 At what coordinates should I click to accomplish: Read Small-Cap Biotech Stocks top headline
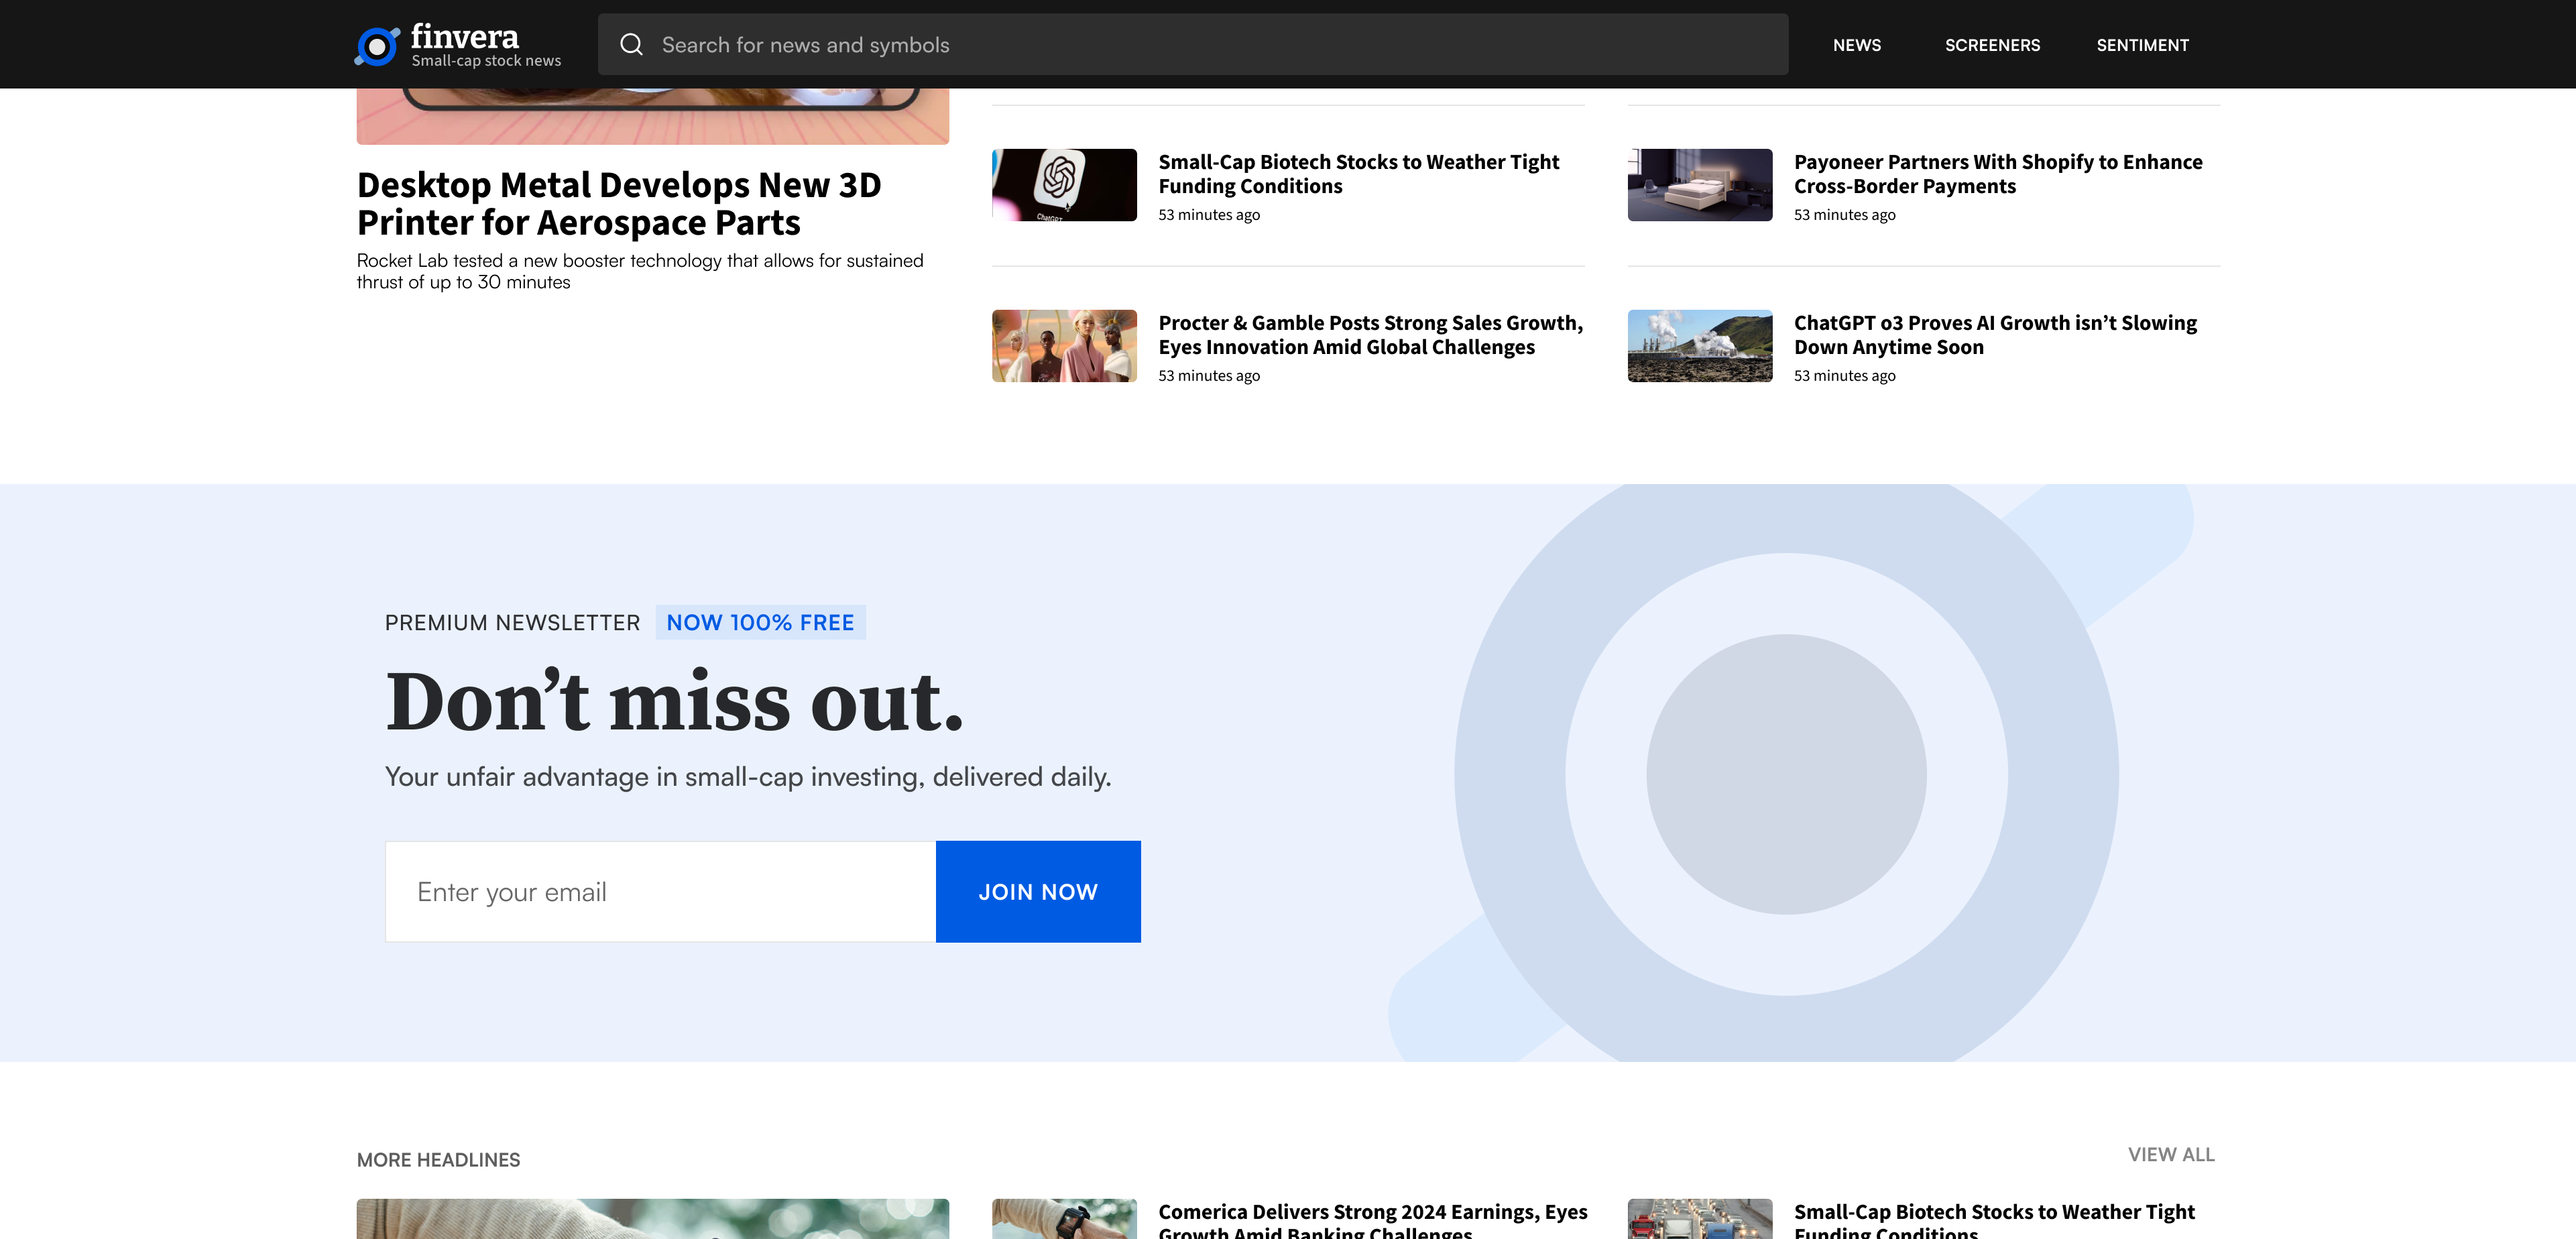point(1358,174)
